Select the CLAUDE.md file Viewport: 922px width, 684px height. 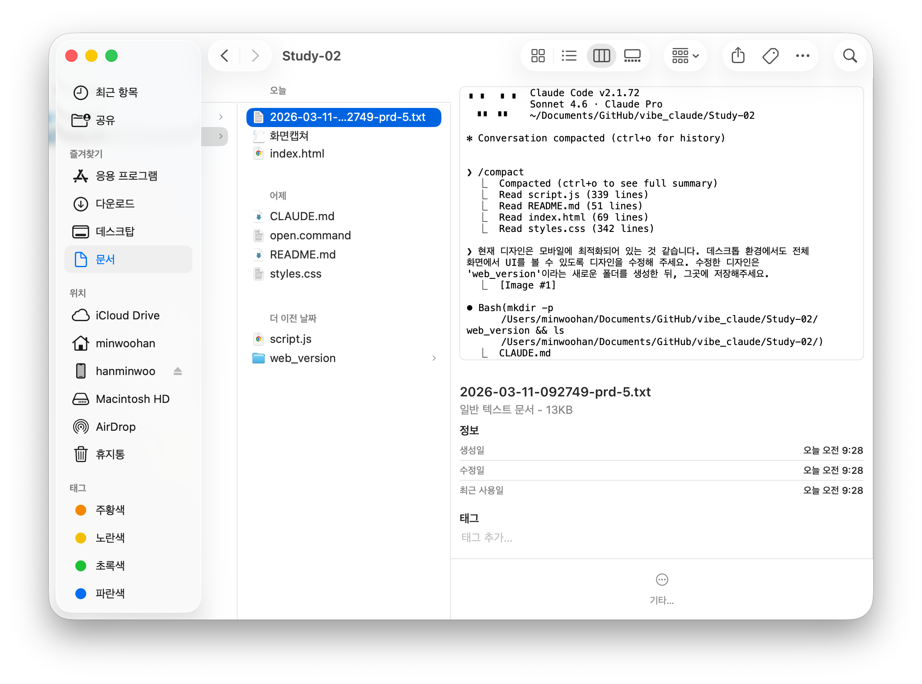302,216
